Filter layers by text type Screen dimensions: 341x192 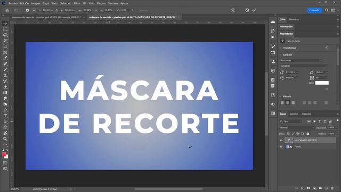point(320,121)
